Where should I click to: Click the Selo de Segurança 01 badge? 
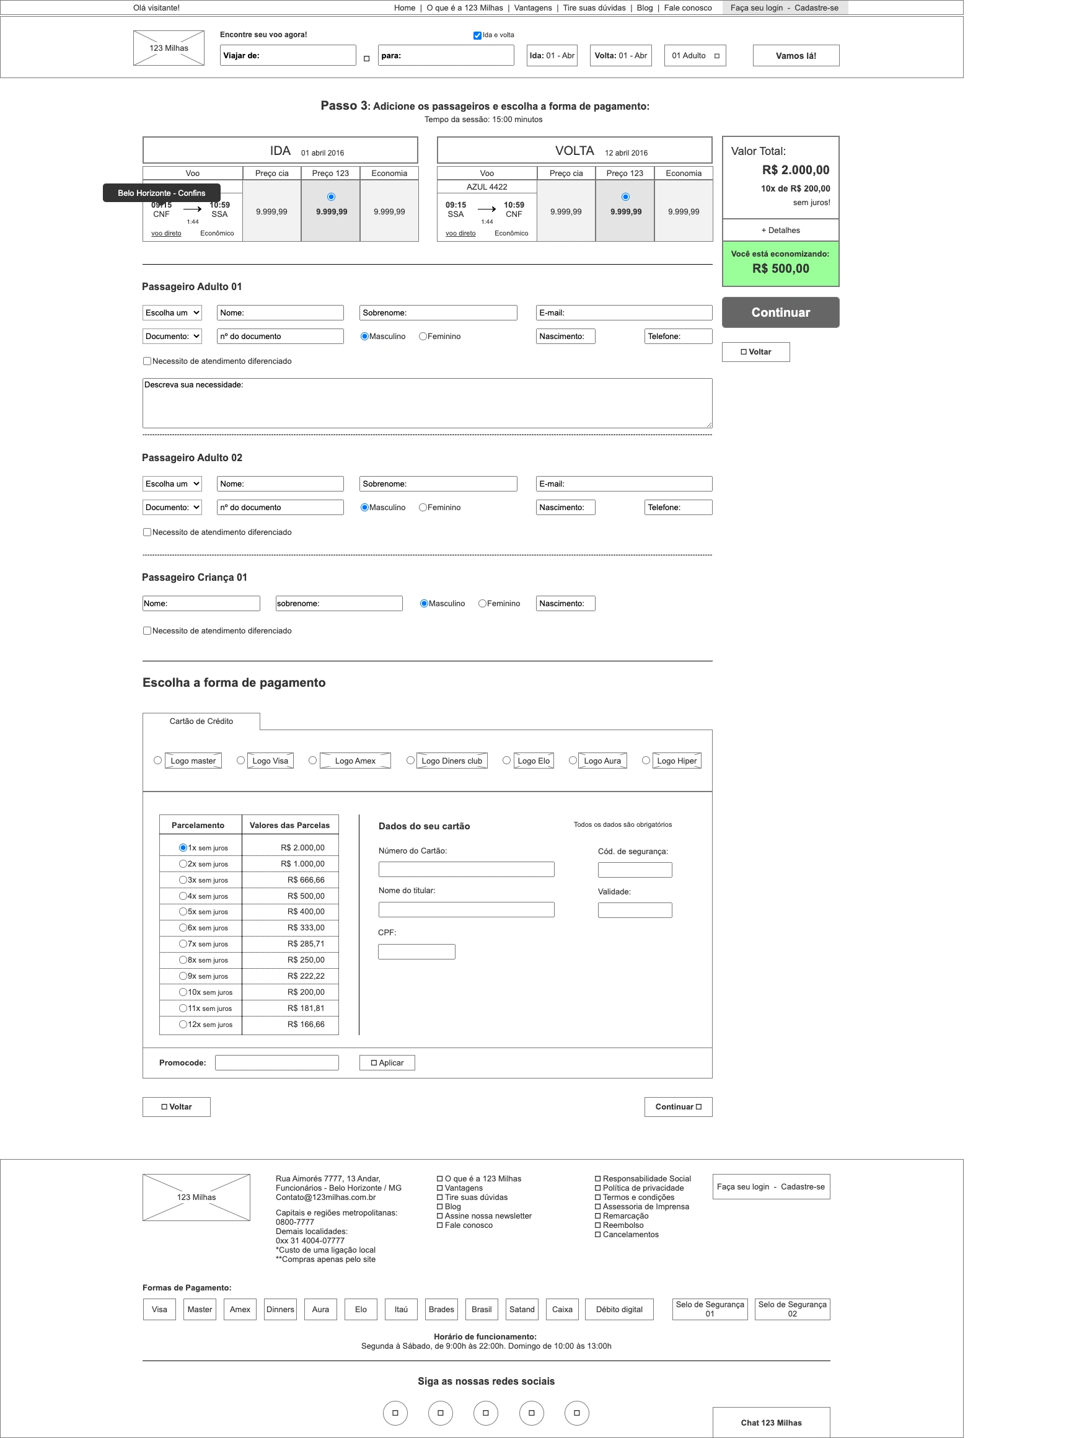pos(710,1308)
